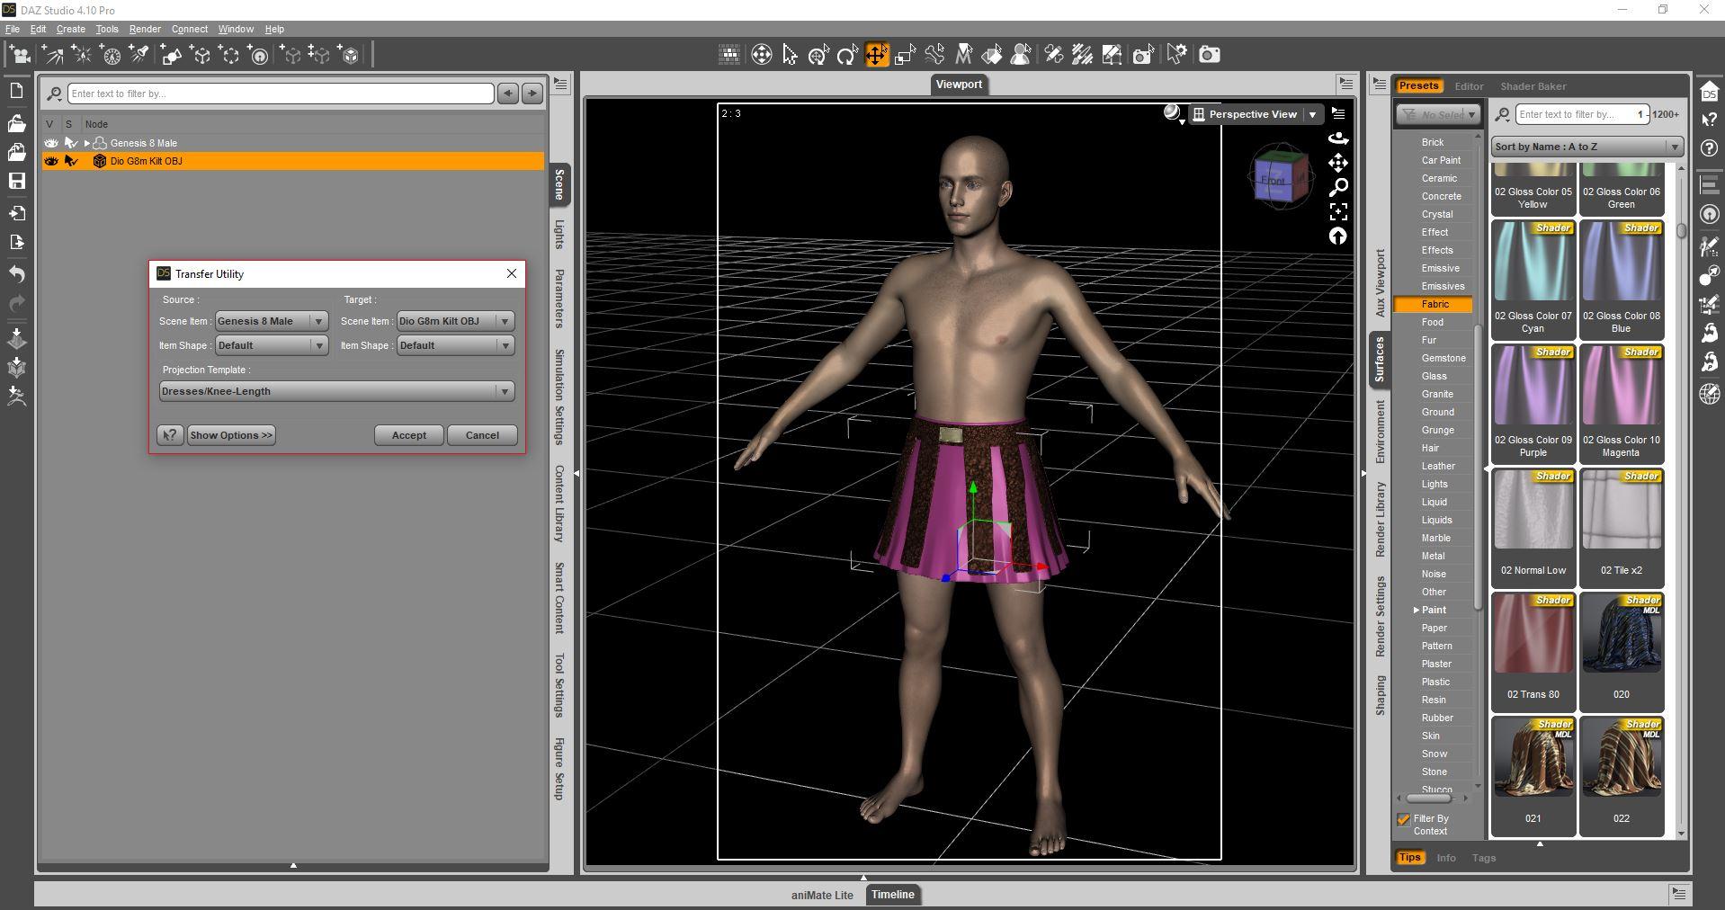Select the Leather shader category
The height and width of the screenshot is (910, 1725).
point(1437,466)
